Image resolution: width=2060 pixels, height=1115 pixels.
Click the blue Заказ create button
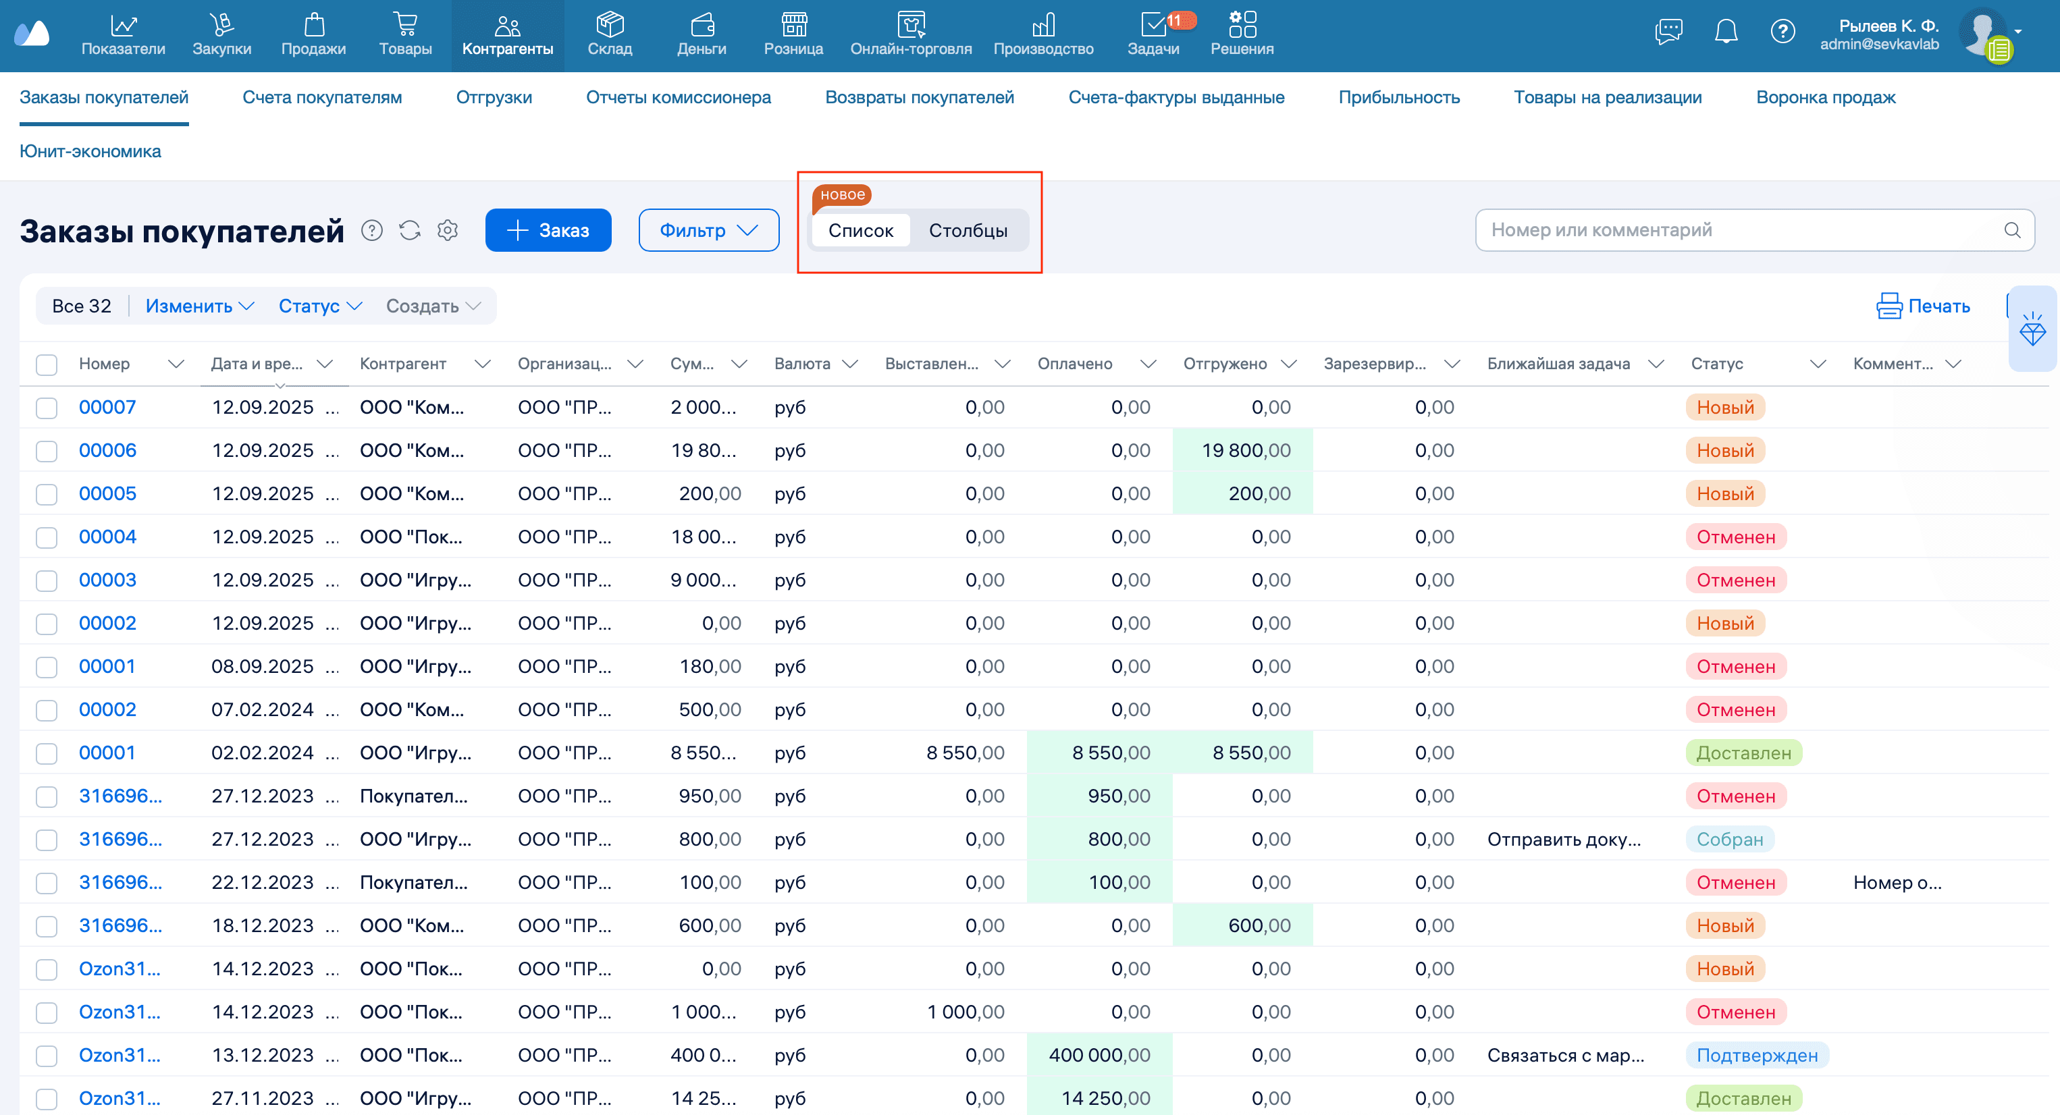point(548,231)
